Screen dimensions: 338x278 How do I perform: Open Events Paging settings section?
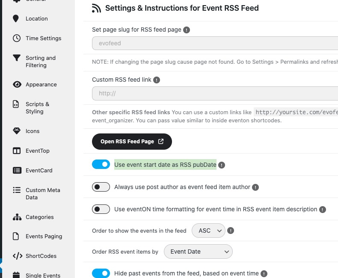[x=44, y=237]
